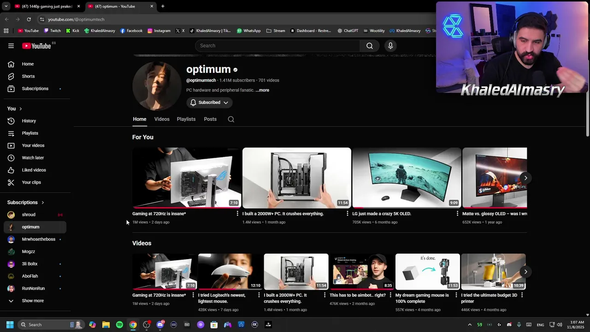This screenshot has height=332, width=590.
Task: Open options for 'My dream gaming mouse' video
Action: 456,295
